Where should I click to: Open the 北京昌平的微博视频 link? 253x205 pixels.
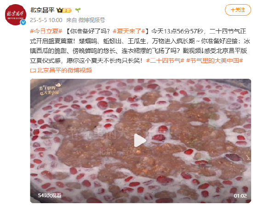point(64,70)
